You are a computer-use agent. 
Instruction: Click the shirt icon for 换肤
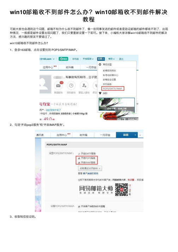100,93
